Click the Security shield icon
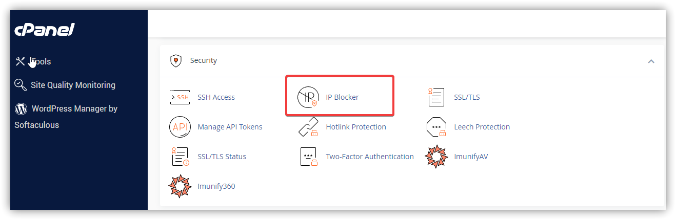676x220 pixels. (176, 61)
